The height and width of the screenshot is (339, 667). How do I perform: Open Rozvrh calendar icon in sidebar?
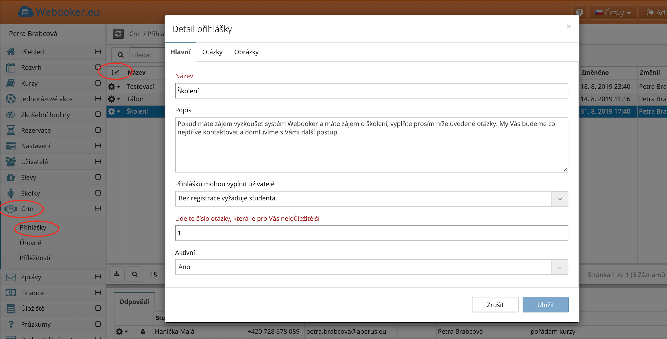click(x=11, y=68)
